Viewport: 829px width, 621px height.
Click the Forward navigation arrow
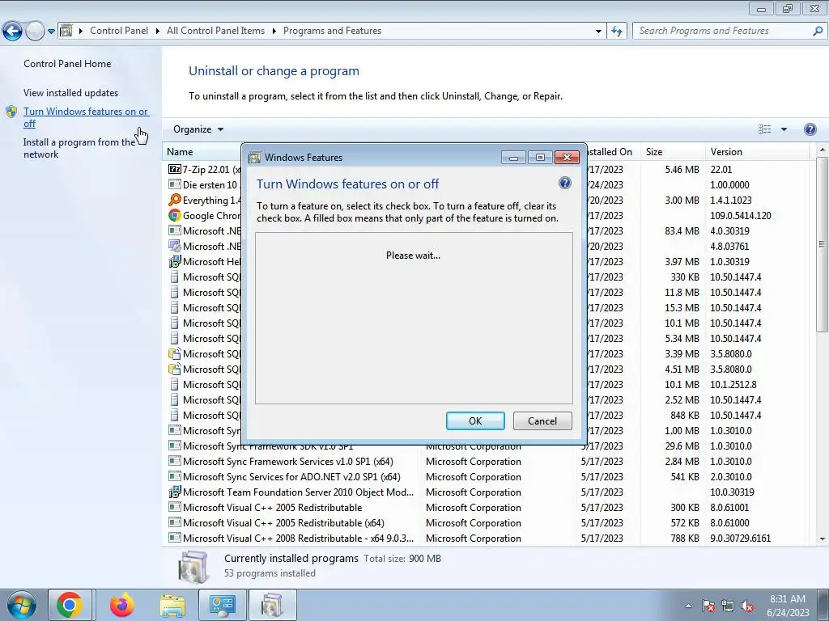click(x=35, y=32)
